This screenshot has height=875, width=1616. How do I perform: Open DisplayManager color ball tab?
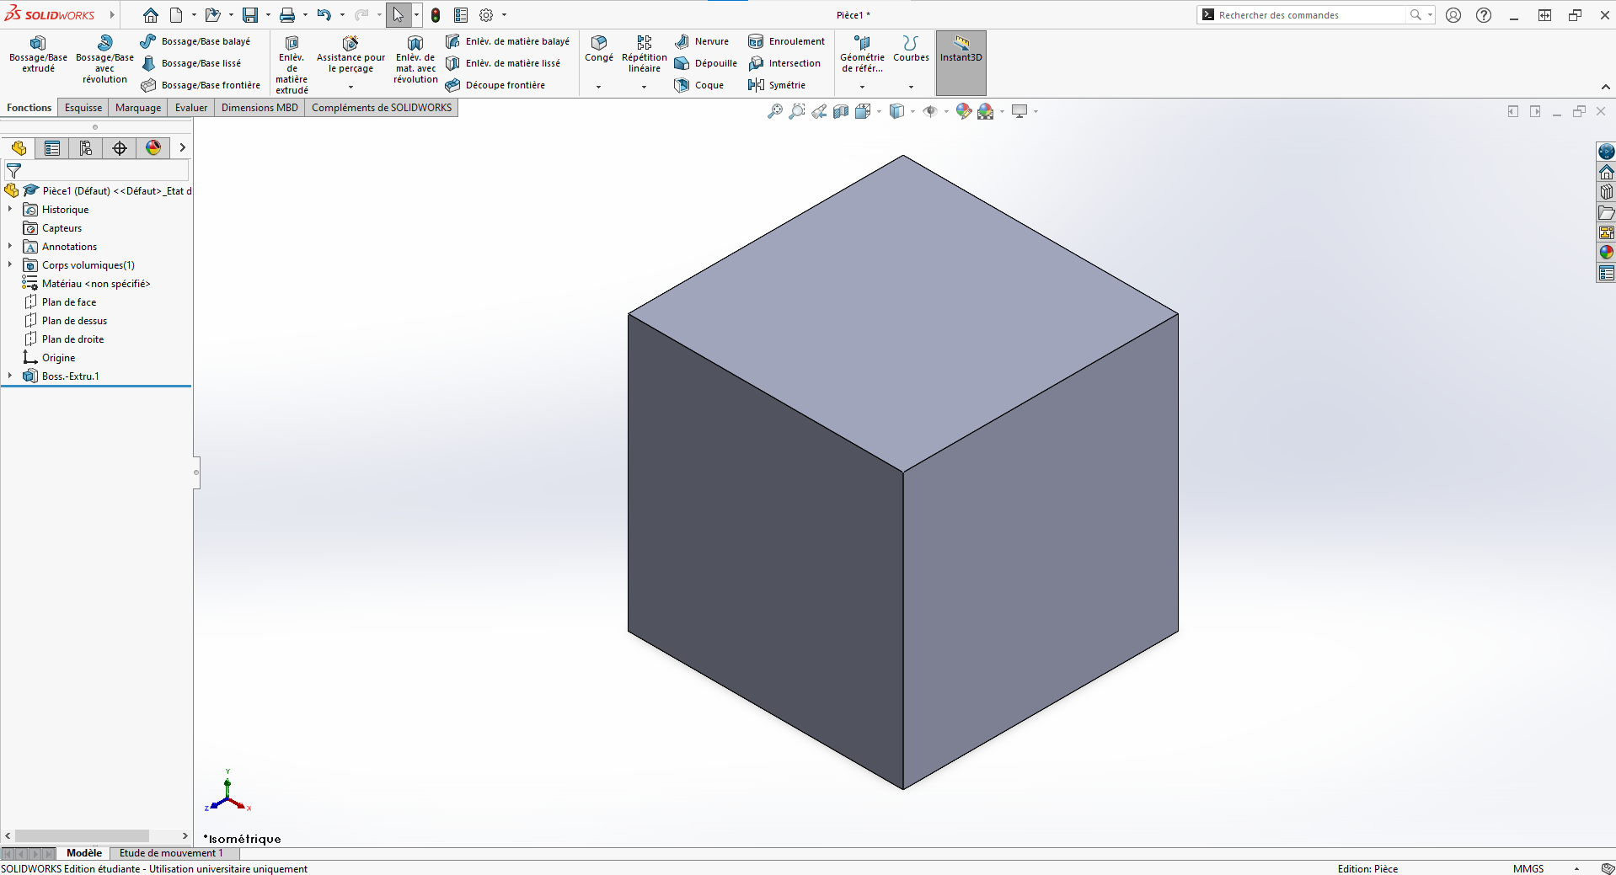tap(153, 148)
